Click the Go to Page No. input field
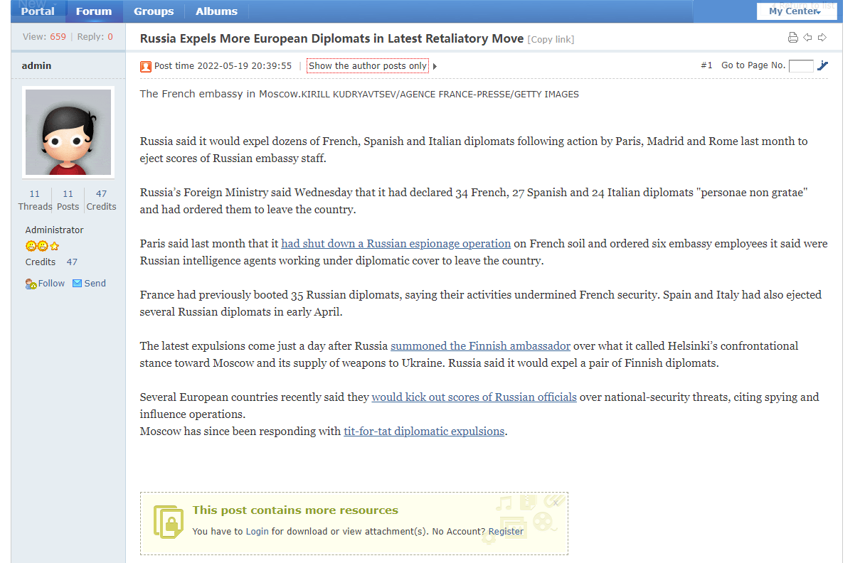The width and height of the screenshot is (860, 563). pos(801,65)
